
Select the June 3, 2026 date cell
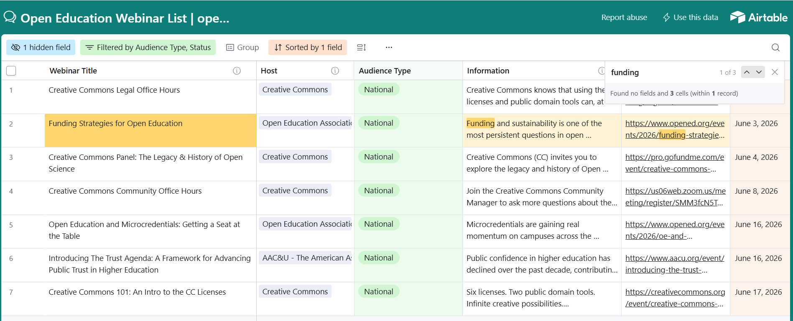coord(760,130)
